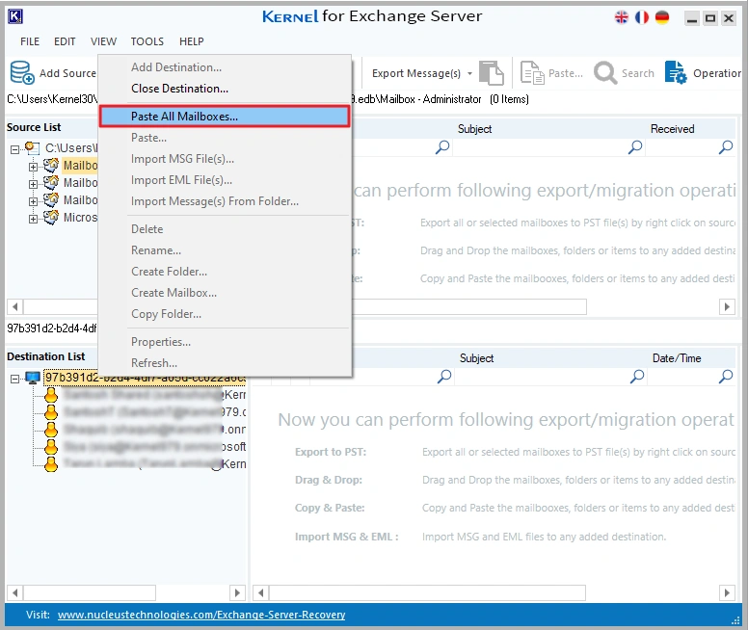748x630 pixels.
Task: Select Rename in context menu
Action: pyautogui.click(x=225, y=250)
